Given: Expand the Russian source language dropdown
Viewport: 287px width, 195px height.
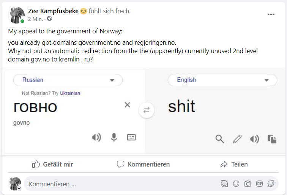Looking at the screenshot, I should coord(68,80).
